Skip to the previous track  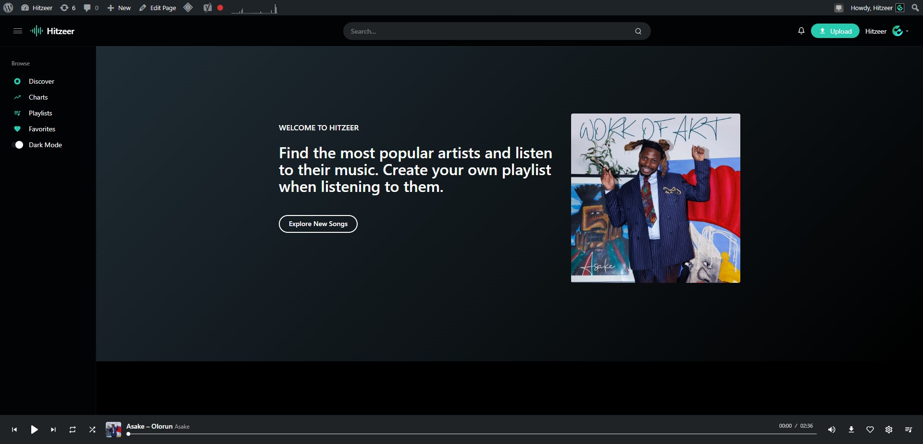coord(14,430)
